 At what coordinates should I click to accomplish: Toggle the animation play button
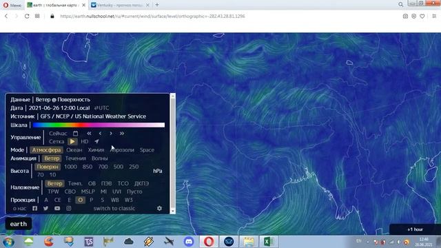[72, 141]
